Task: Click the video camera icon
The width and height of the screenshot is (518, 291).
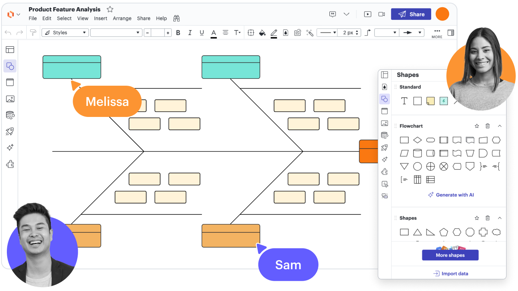Action: (381, 14)
